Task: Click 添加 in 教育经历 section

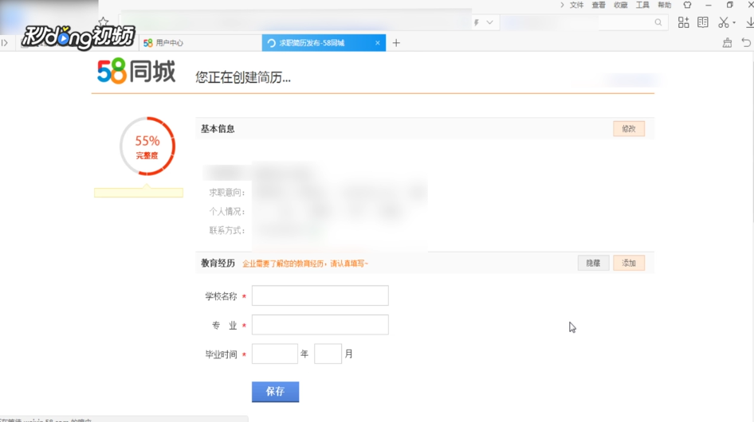Action: coord(629,263)
